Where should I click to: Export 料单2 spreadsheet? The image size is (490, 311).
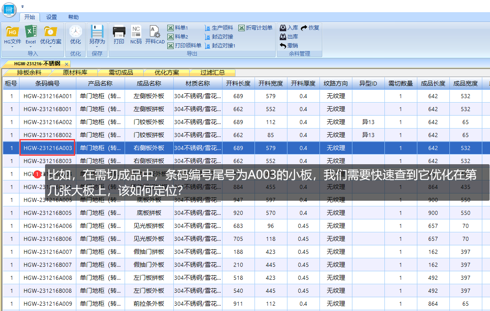click(178, 36)
